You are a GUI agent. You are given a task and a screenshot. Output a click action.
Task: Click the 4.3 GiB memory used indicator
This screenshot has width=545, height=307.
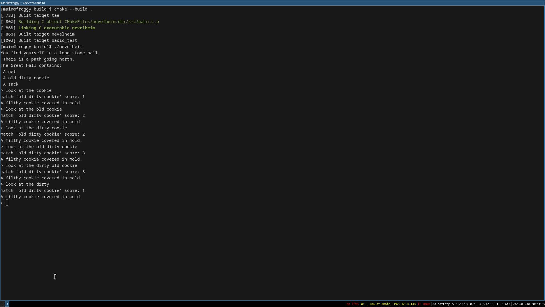tap(486, 304)
